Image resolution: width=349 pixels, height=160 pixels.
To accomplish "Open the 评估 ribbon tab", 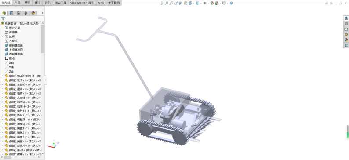I will pos(47,3).
